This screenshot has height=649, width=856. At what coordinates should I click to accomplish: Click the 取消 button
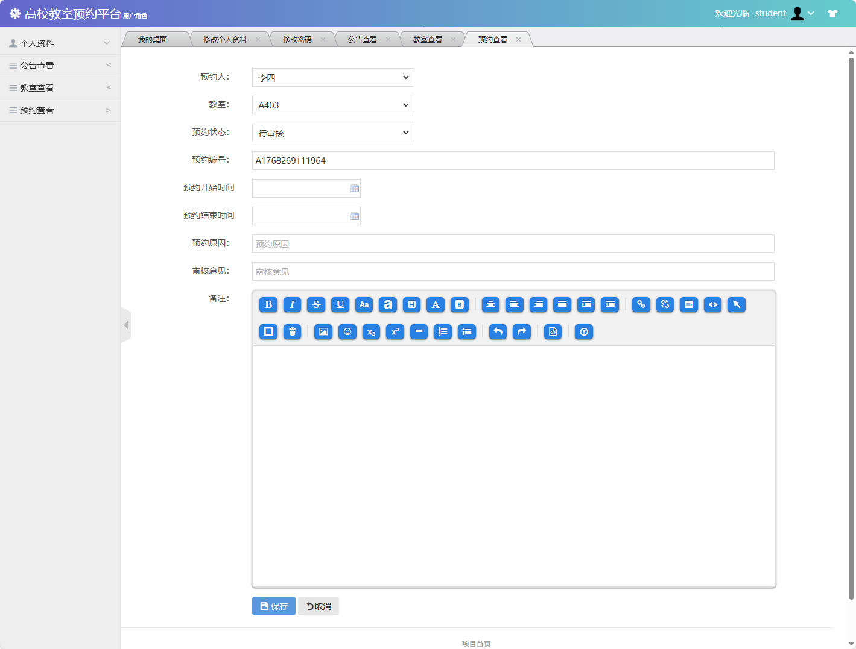(319, 606)
